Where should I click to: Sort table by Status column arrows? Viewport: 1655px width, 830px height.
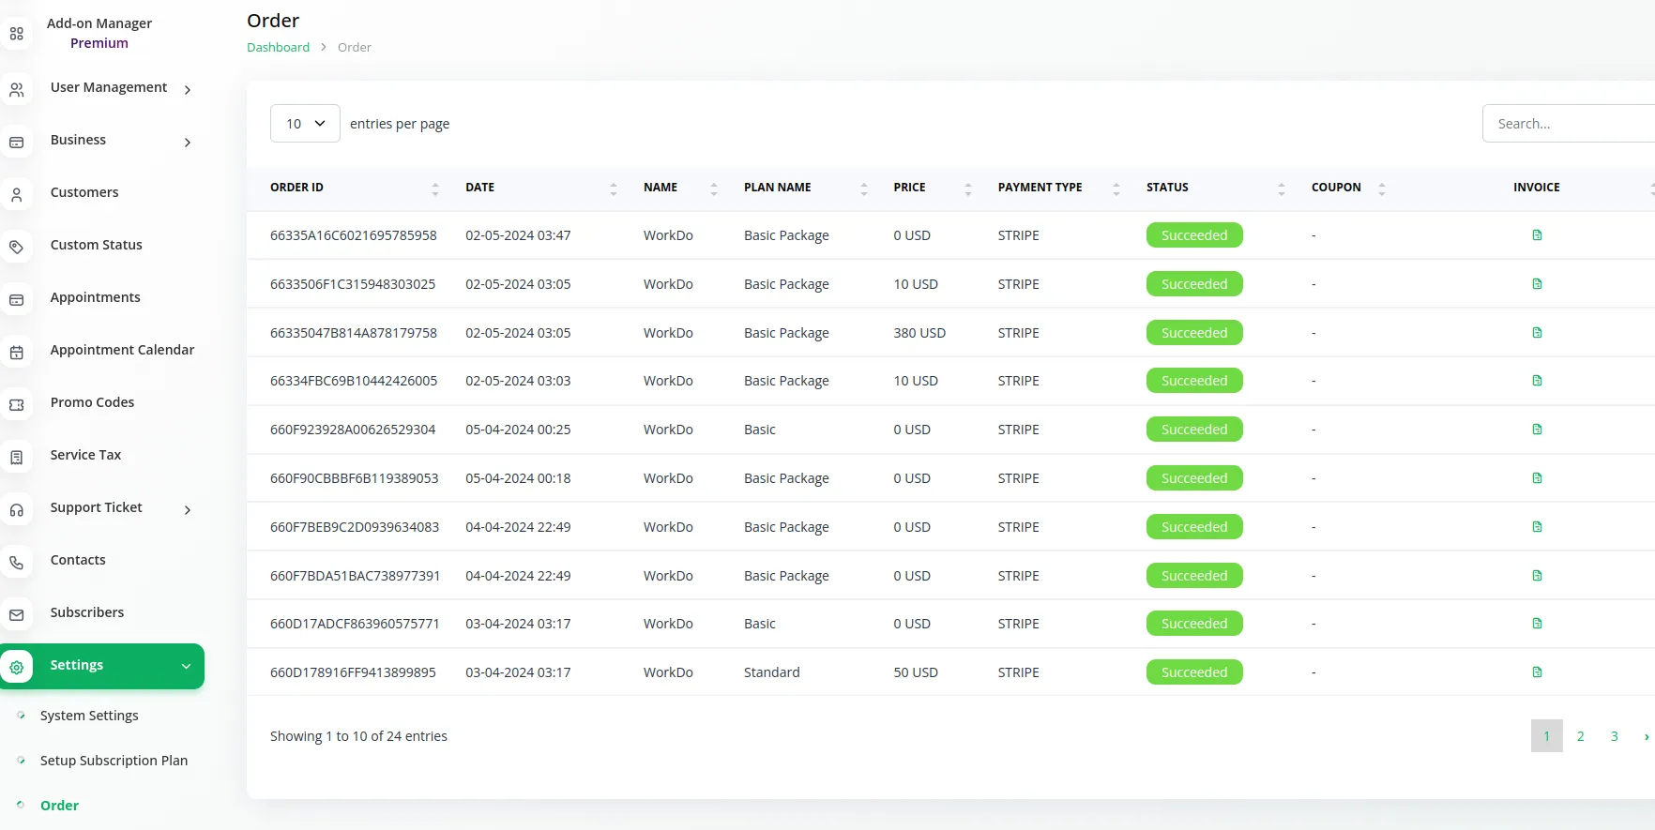pyautogui.click(x=1282, y=189)
